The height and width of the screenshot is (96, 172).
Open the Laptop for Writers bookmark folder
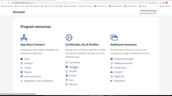tap(47, 6)
